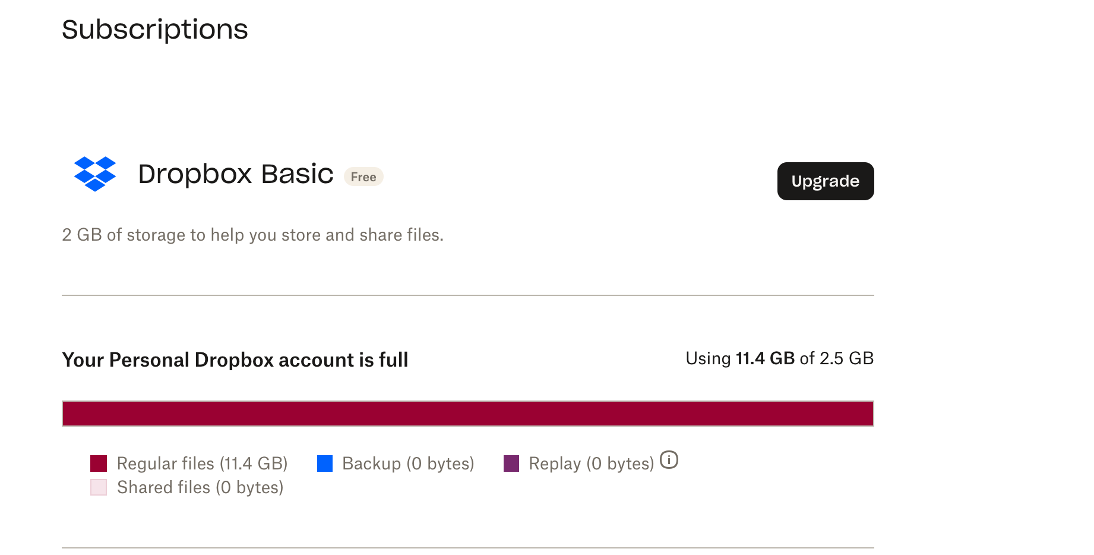Click the 2 GB storage description text
This screenshot has height=555, width=1094.
pos(252,234)
